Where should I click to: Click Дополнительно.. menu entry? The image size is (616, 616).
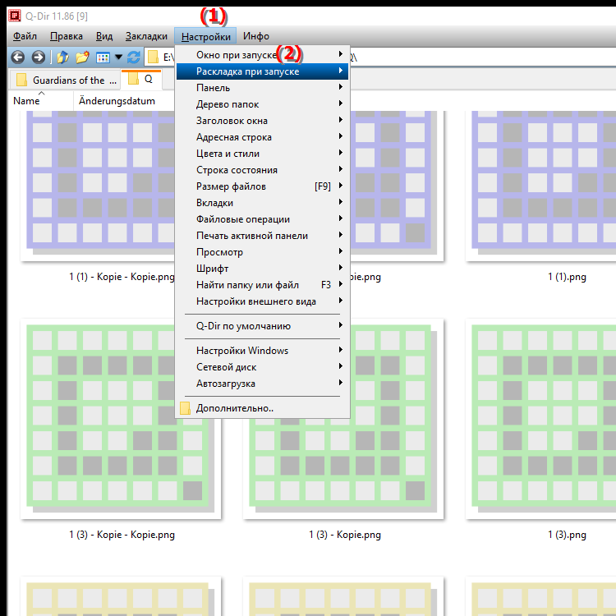coord(263,408)
